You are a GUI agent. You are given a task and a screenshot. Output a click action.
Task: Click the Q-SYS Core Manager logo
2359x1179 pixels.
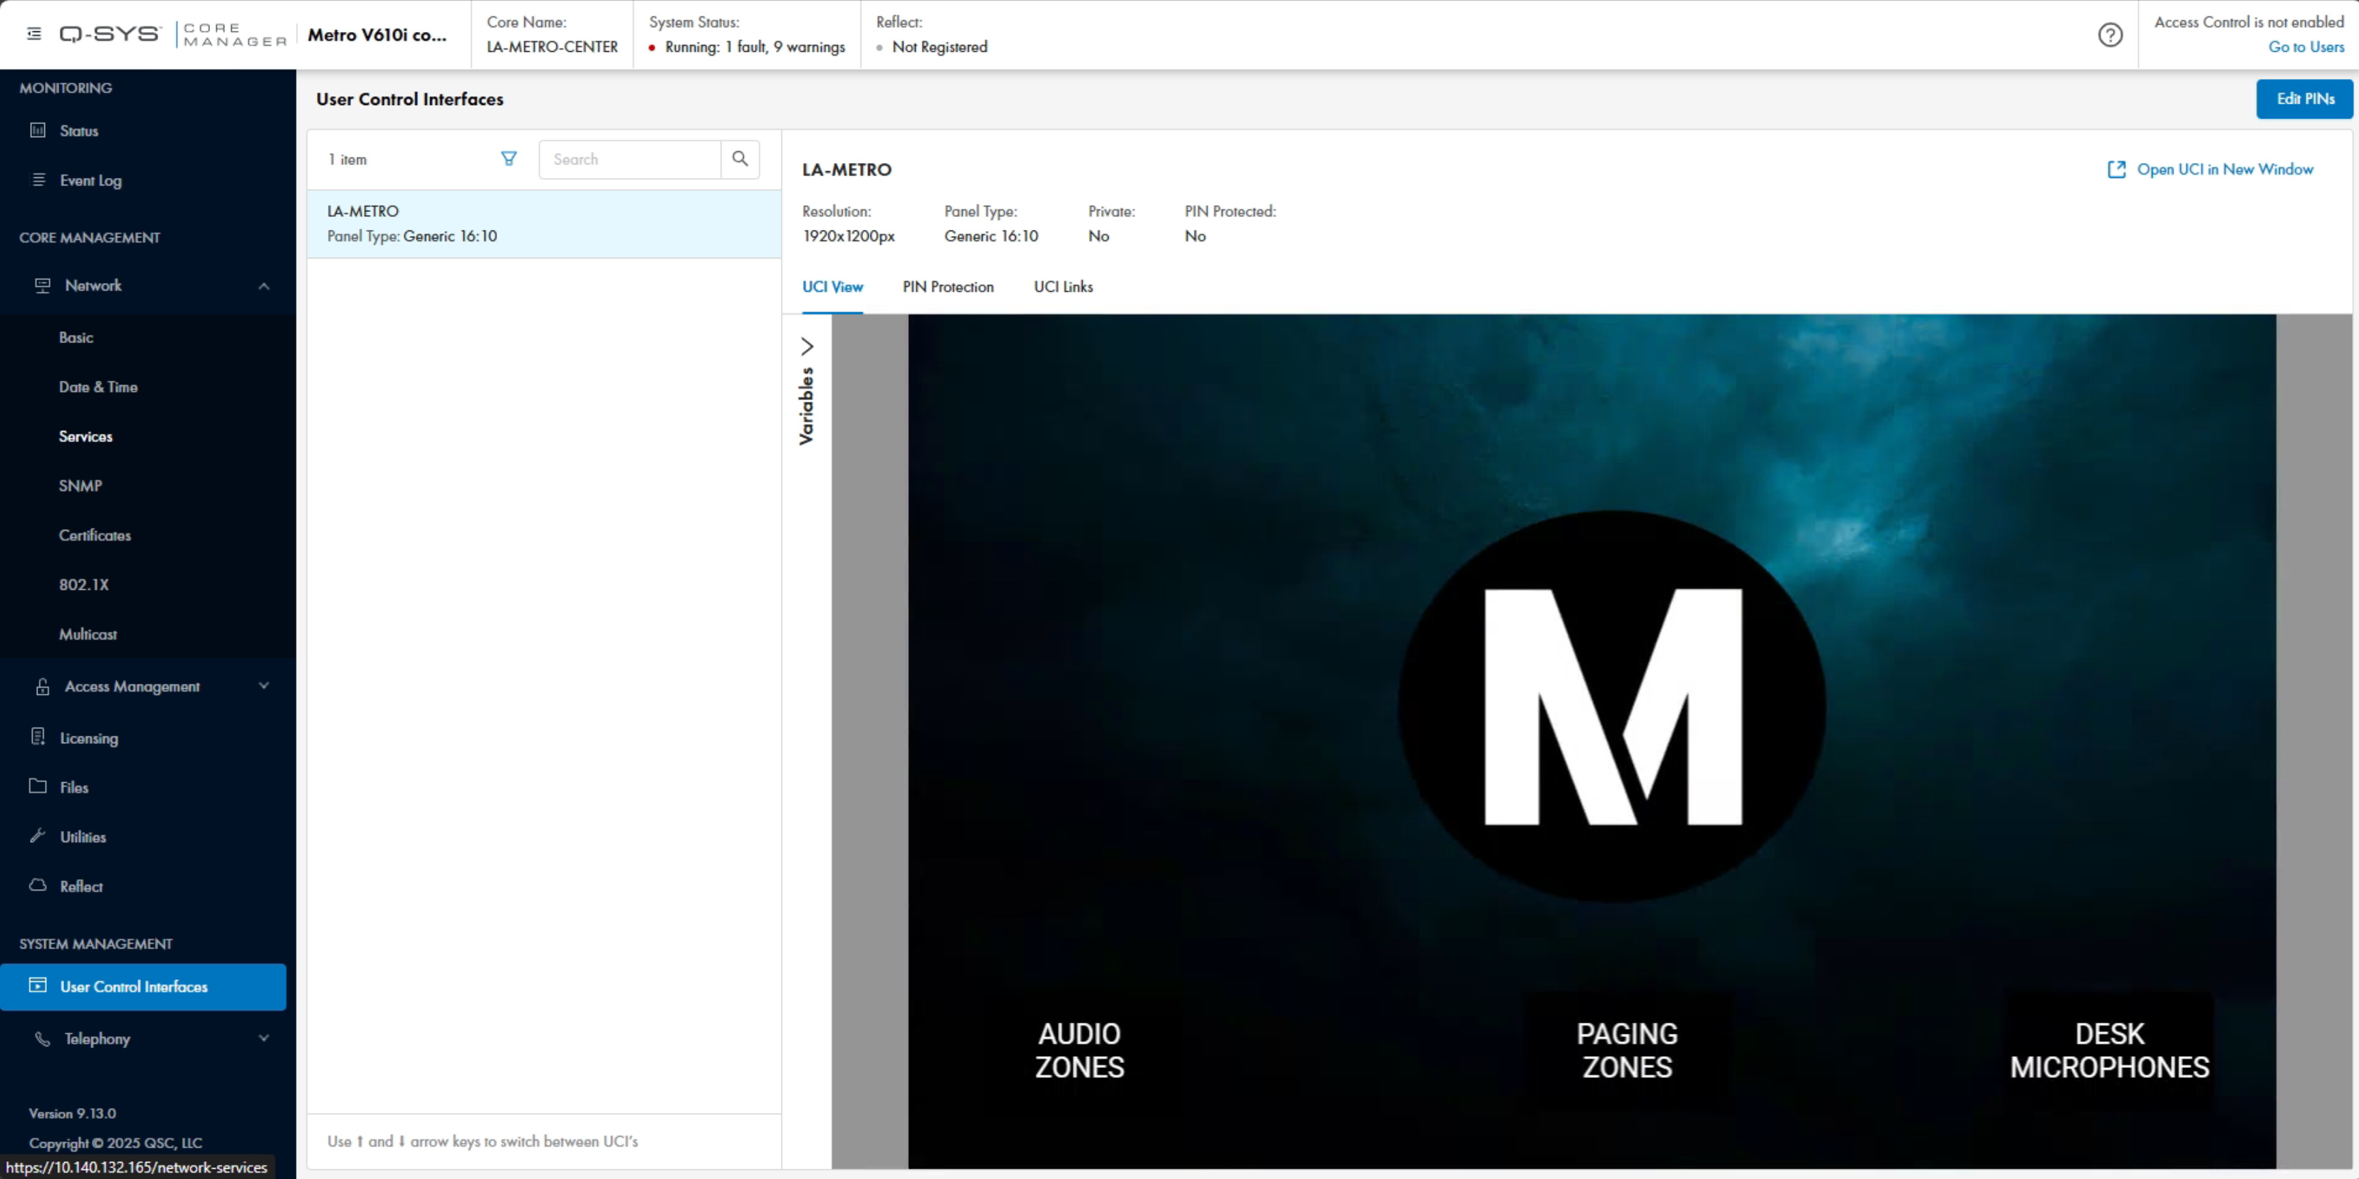174,35
